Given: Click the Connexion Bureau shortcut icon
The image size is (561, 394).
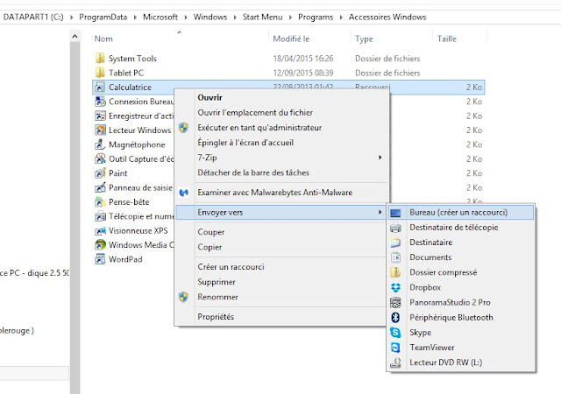Looking at the screenshot, I should 100,102.
